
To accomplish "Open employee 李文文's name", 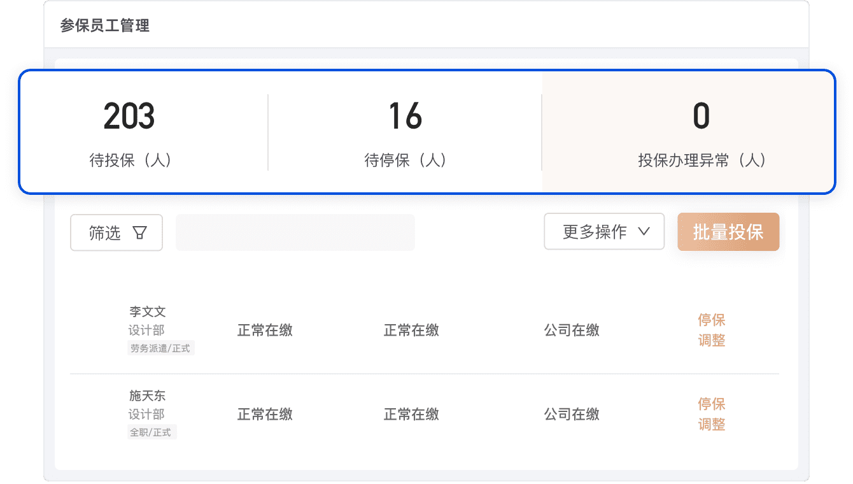I will pyautogui.click(x=147, y=312).
